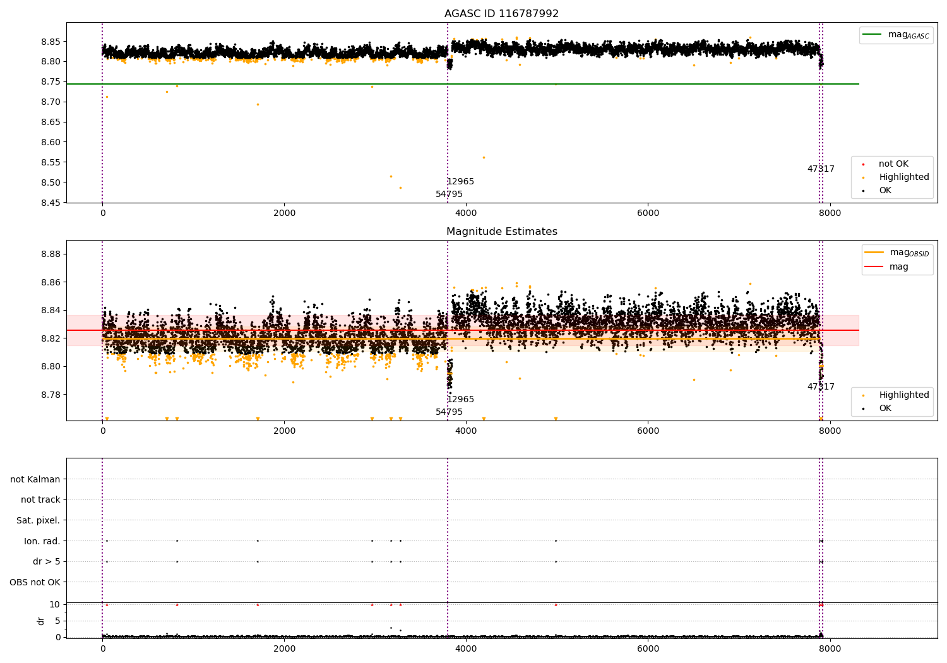Click the 8000 x-tick under the bottom plot
Viewport: 947px width, 663px height.
point(830,648)
